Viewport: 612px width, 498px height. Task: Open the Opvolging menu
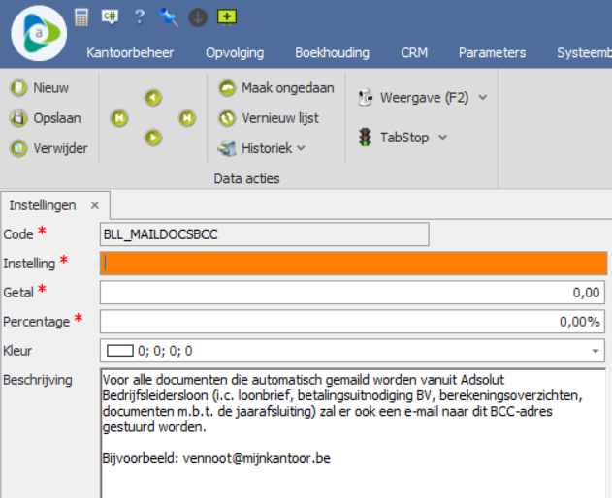pos(235,52)
